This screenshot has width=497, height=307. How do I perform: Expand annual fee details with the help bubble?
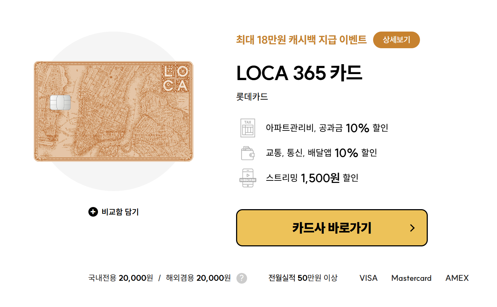(242, 278)
